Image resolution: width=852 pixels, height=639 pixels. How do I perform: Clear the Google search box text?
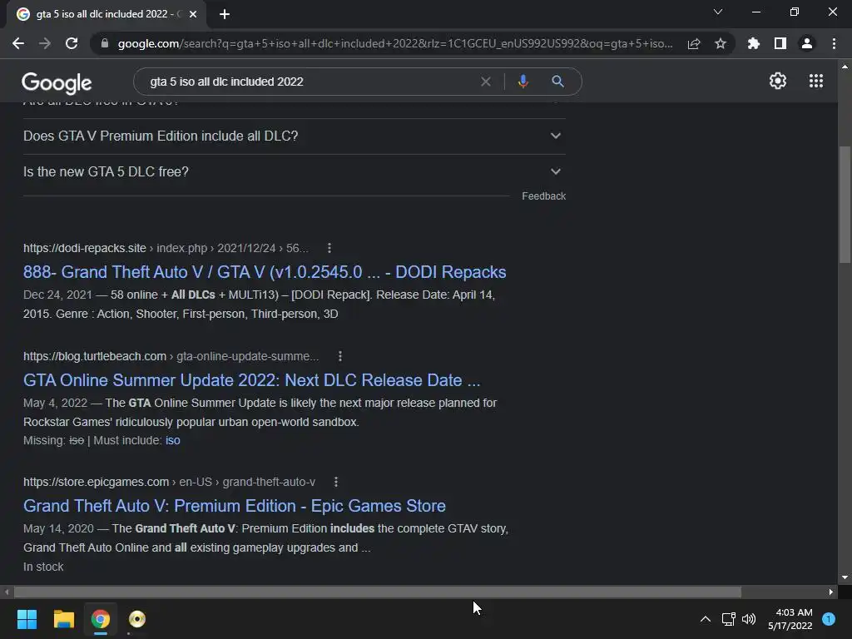pos(486,82)
